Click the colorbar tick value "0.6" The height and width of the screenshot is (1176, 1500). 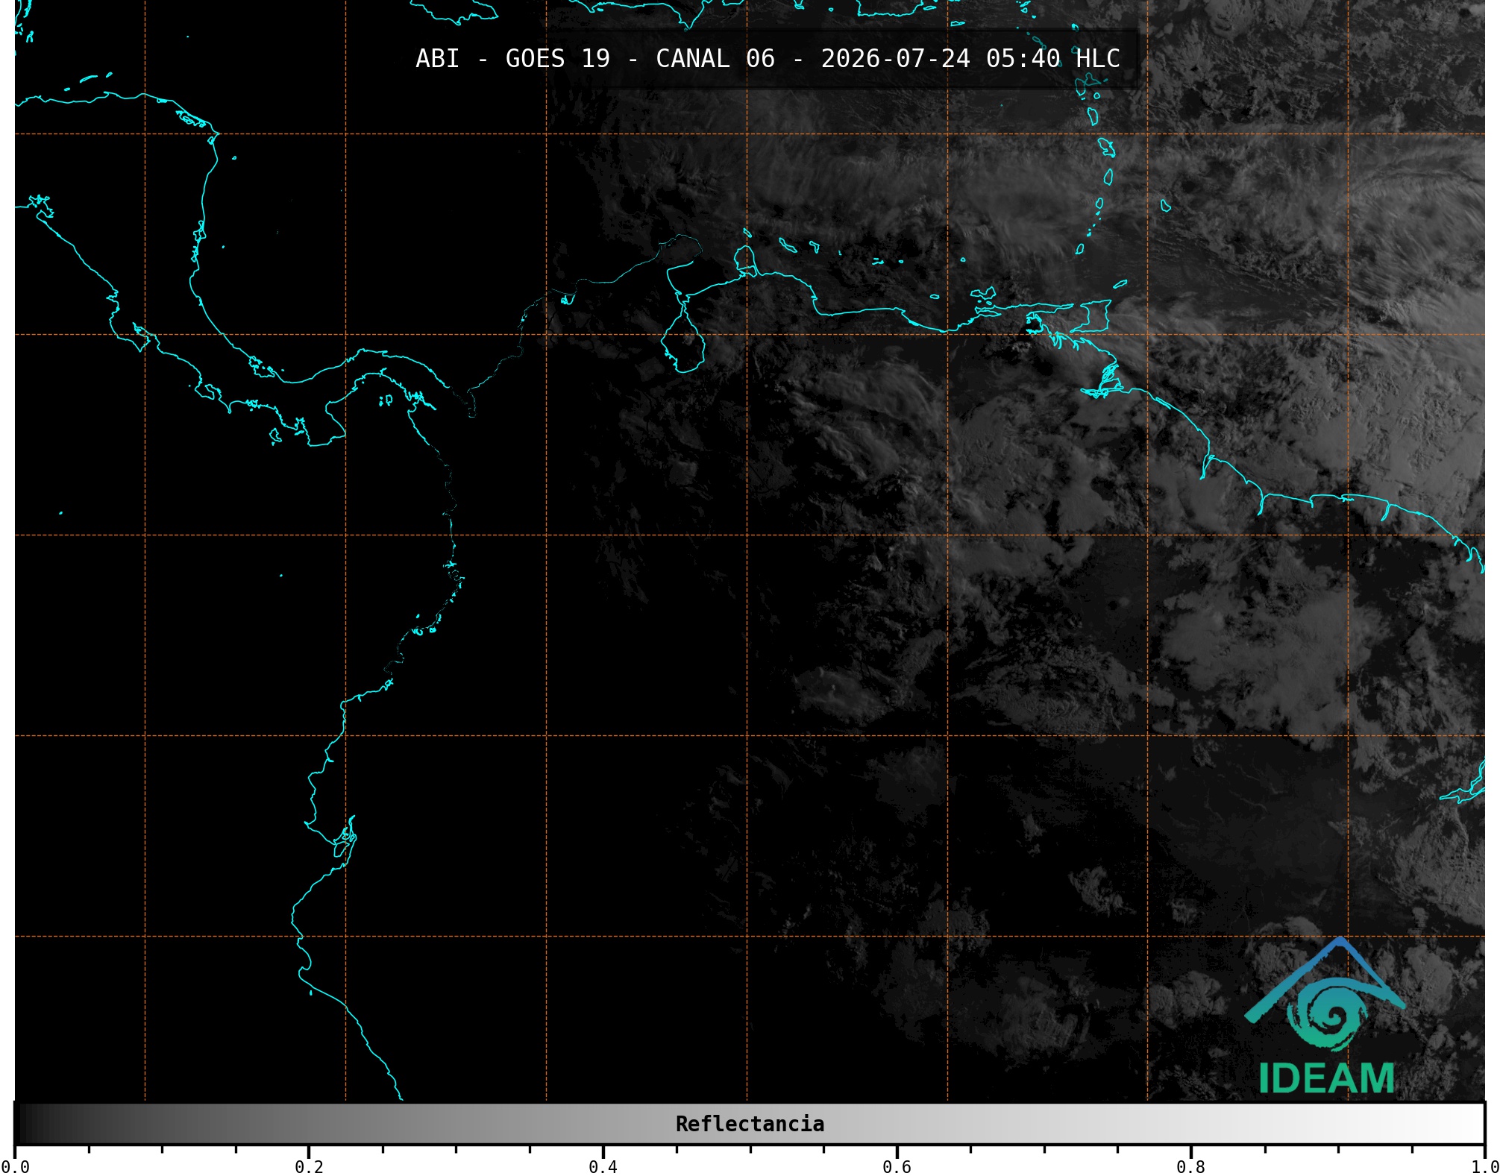(x=897, y=1167)
